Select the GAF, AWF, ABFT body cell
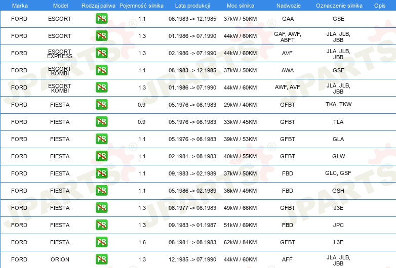 pos(288,37)
